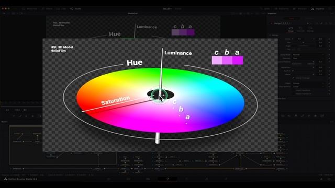Open the Edges dropdown set to Canvas
The height and width of the screenshot is (188, 335).
tap(308, 83)
